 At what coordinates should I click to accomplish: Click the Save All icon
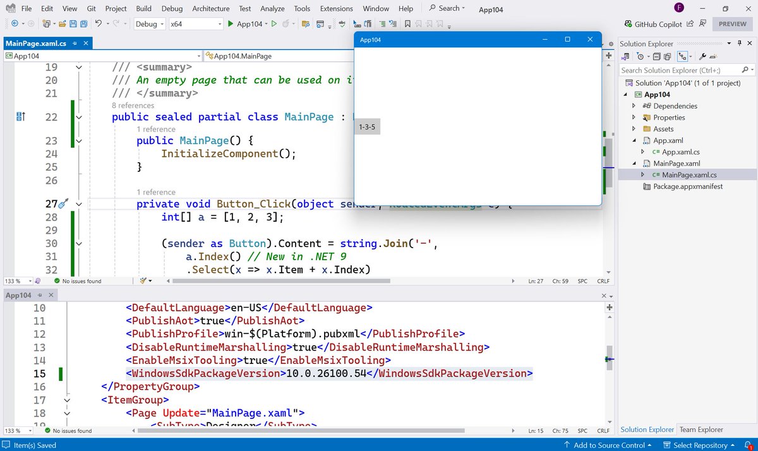[83, 24]
